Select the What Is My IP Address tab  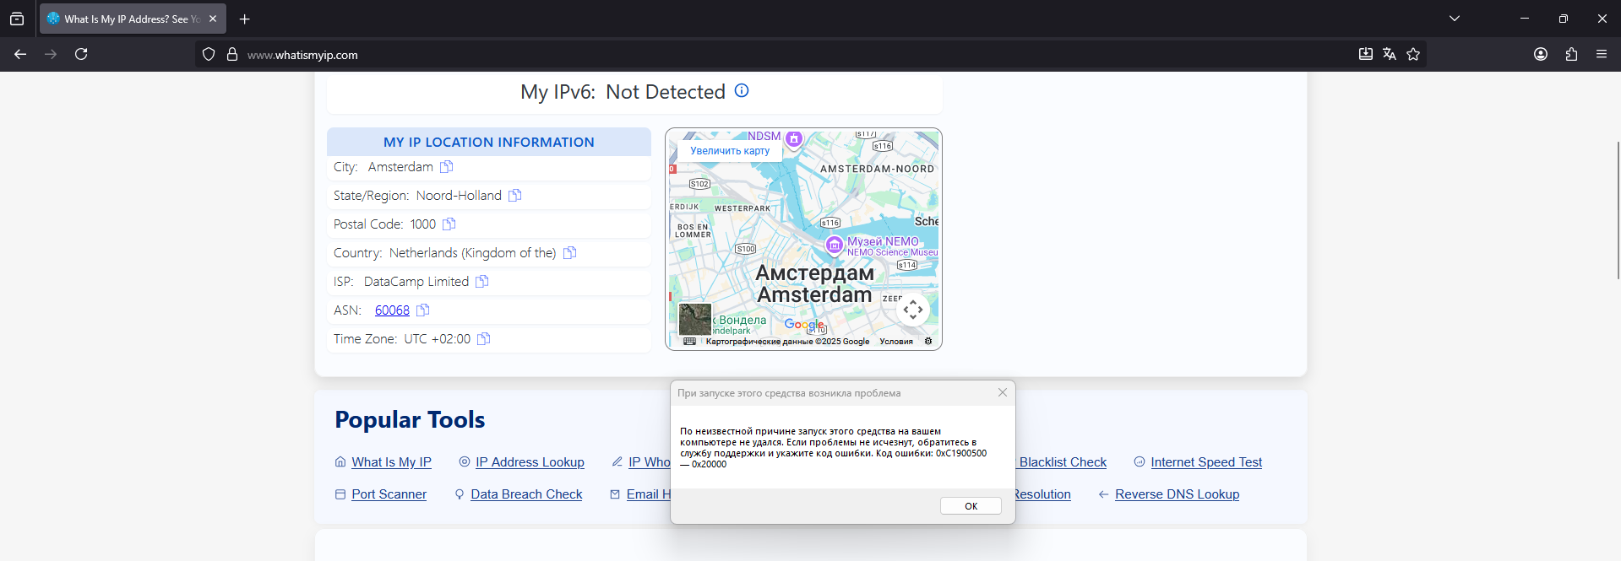pyautogui.click(x=133, y=19)
